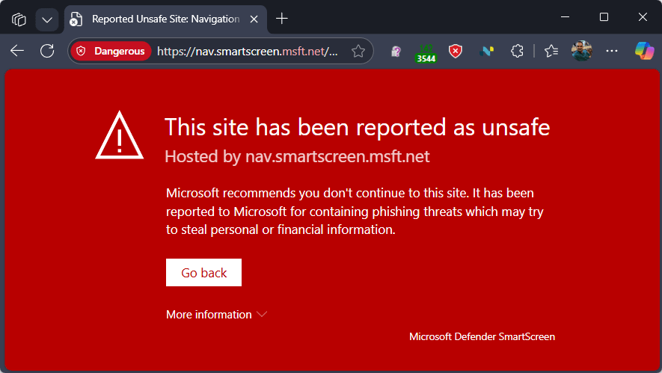Open the workspaces icon in title bar
Viewport: 662px width, 373px height.
pos(19,19)
